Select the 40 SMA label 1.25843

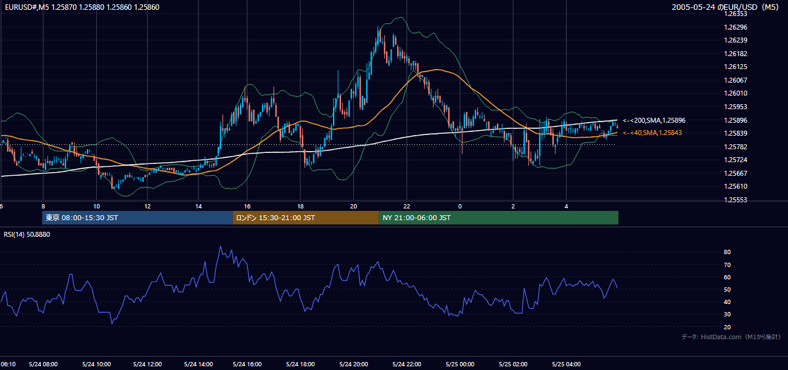point(652,133)
